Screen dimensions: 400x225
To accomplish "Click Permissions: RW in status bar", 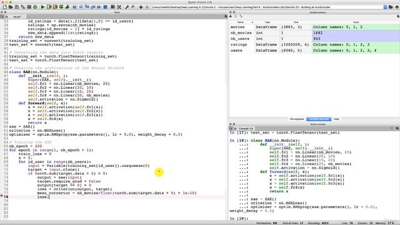I will pos(267,223).
